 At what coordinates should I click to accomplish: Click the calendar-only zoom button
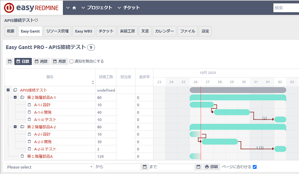(x=9, y=61)
